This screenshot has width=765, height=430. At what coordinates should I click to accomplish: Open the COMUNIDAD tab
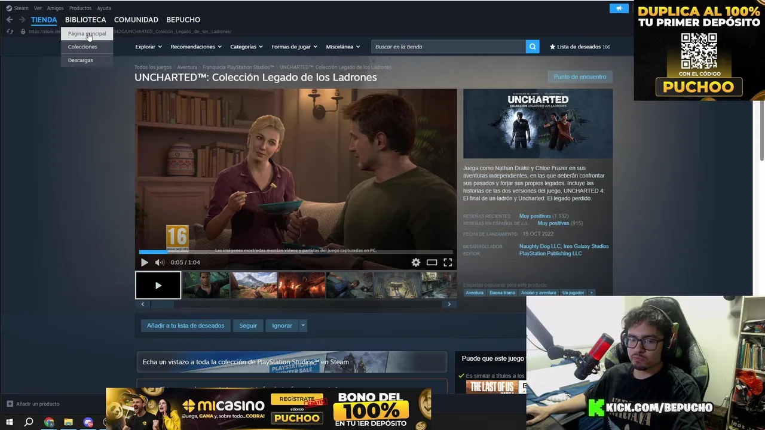[136, 20]
